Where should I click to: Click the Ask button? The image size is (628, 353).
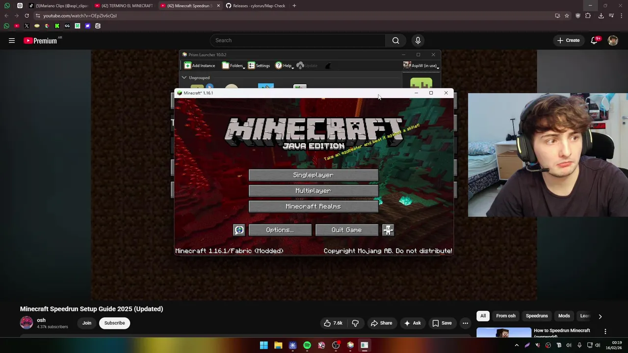412,323
